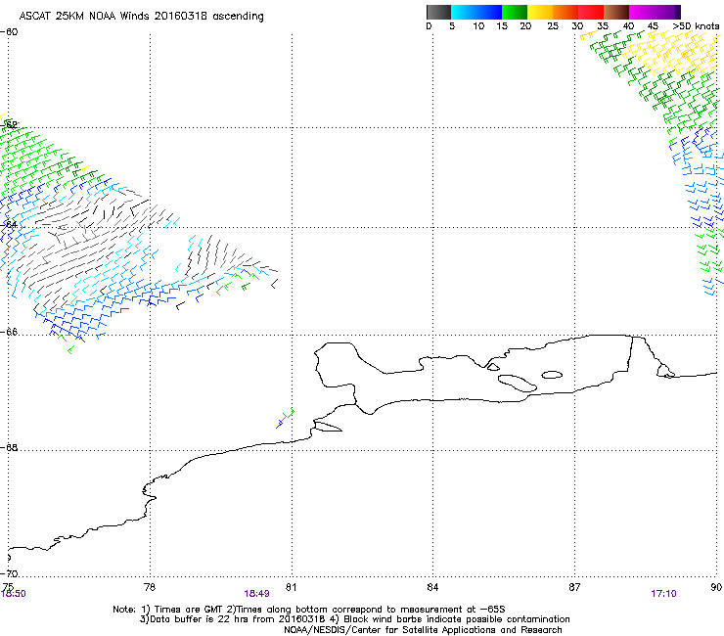Click the '81' longitude axis label
The height and width of the screenshot is (636, 724).
[x=291, y=587]
